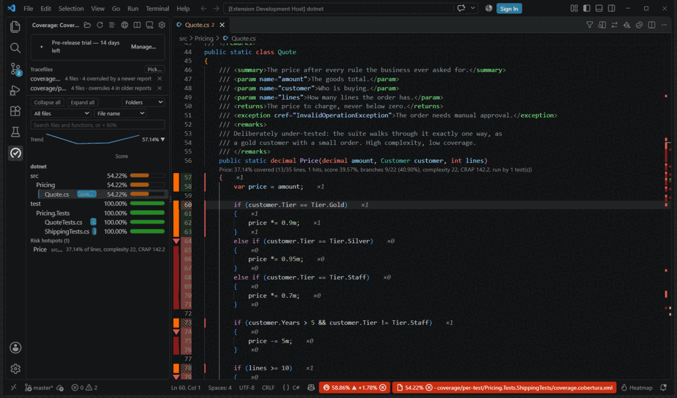Toggle the Secondary Side Bar layout button
The height and width of the screenshot is (398, 677).
click(x=612, y=8)
